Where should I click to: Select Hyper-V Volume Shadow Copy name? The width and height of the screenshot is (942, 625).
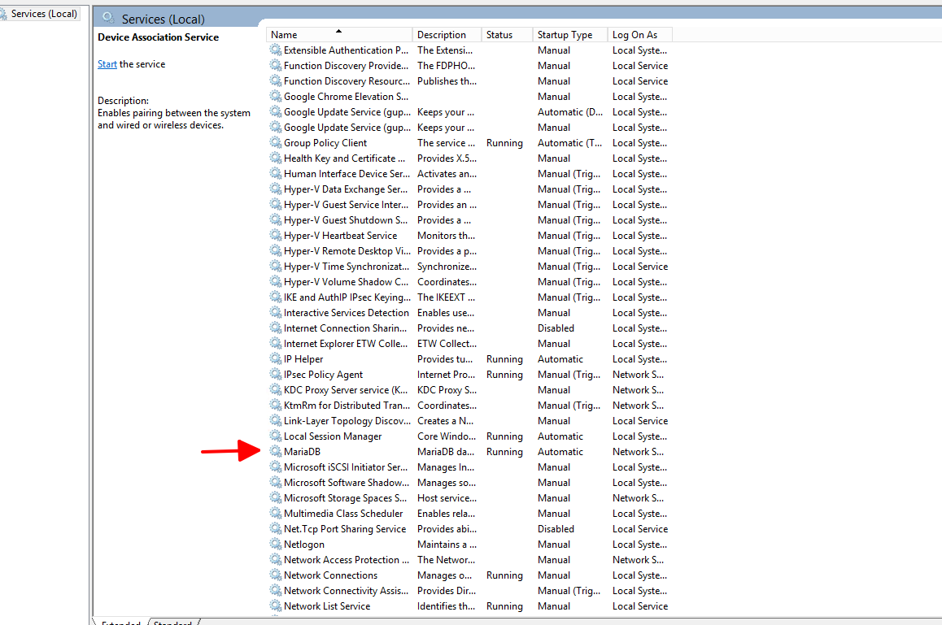pyautogui.click(x=346, y=281)
